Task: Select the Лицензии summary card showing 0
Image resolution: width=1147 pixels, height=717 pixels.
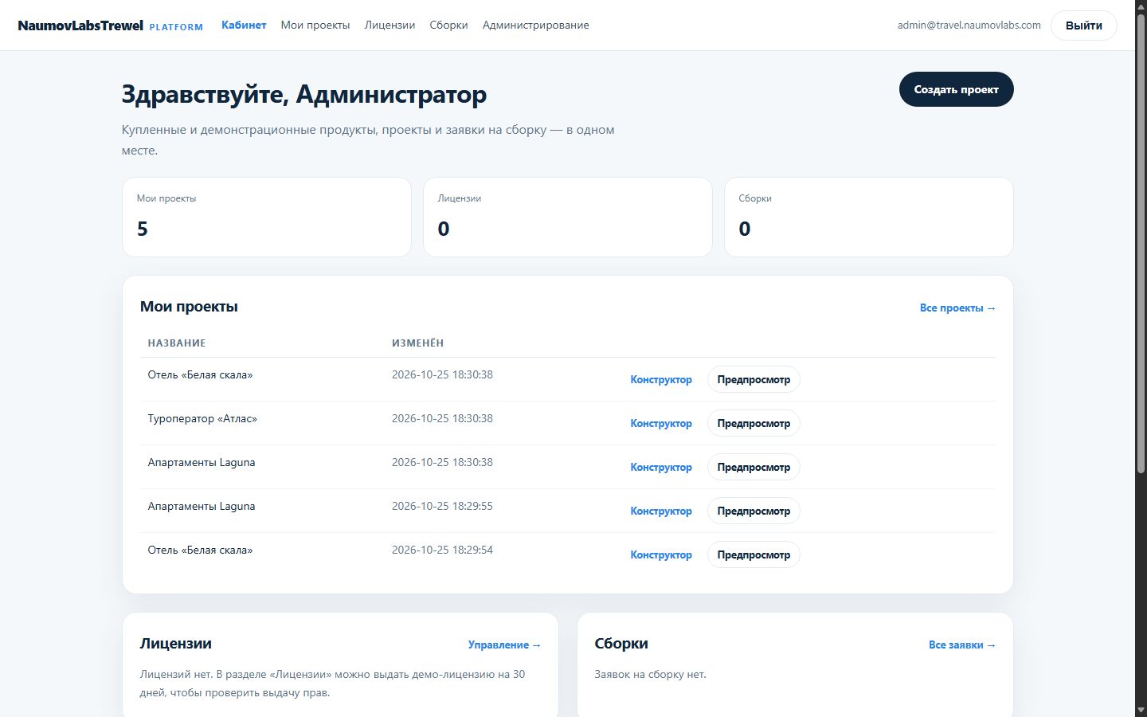Action: [568, 217]
